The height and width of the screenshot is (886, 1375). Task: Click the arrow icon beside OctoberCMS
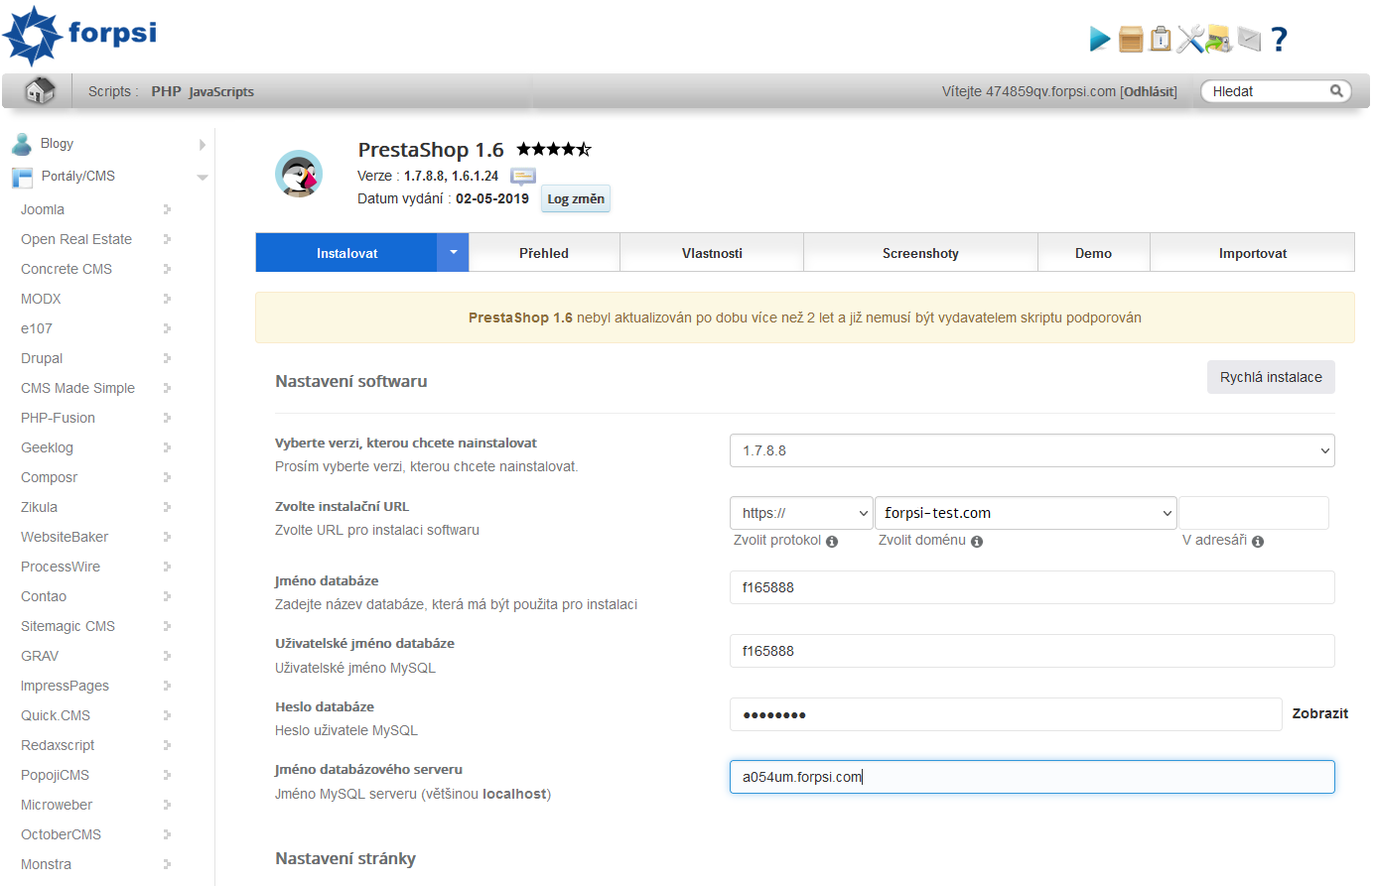[x=167, y=834]
